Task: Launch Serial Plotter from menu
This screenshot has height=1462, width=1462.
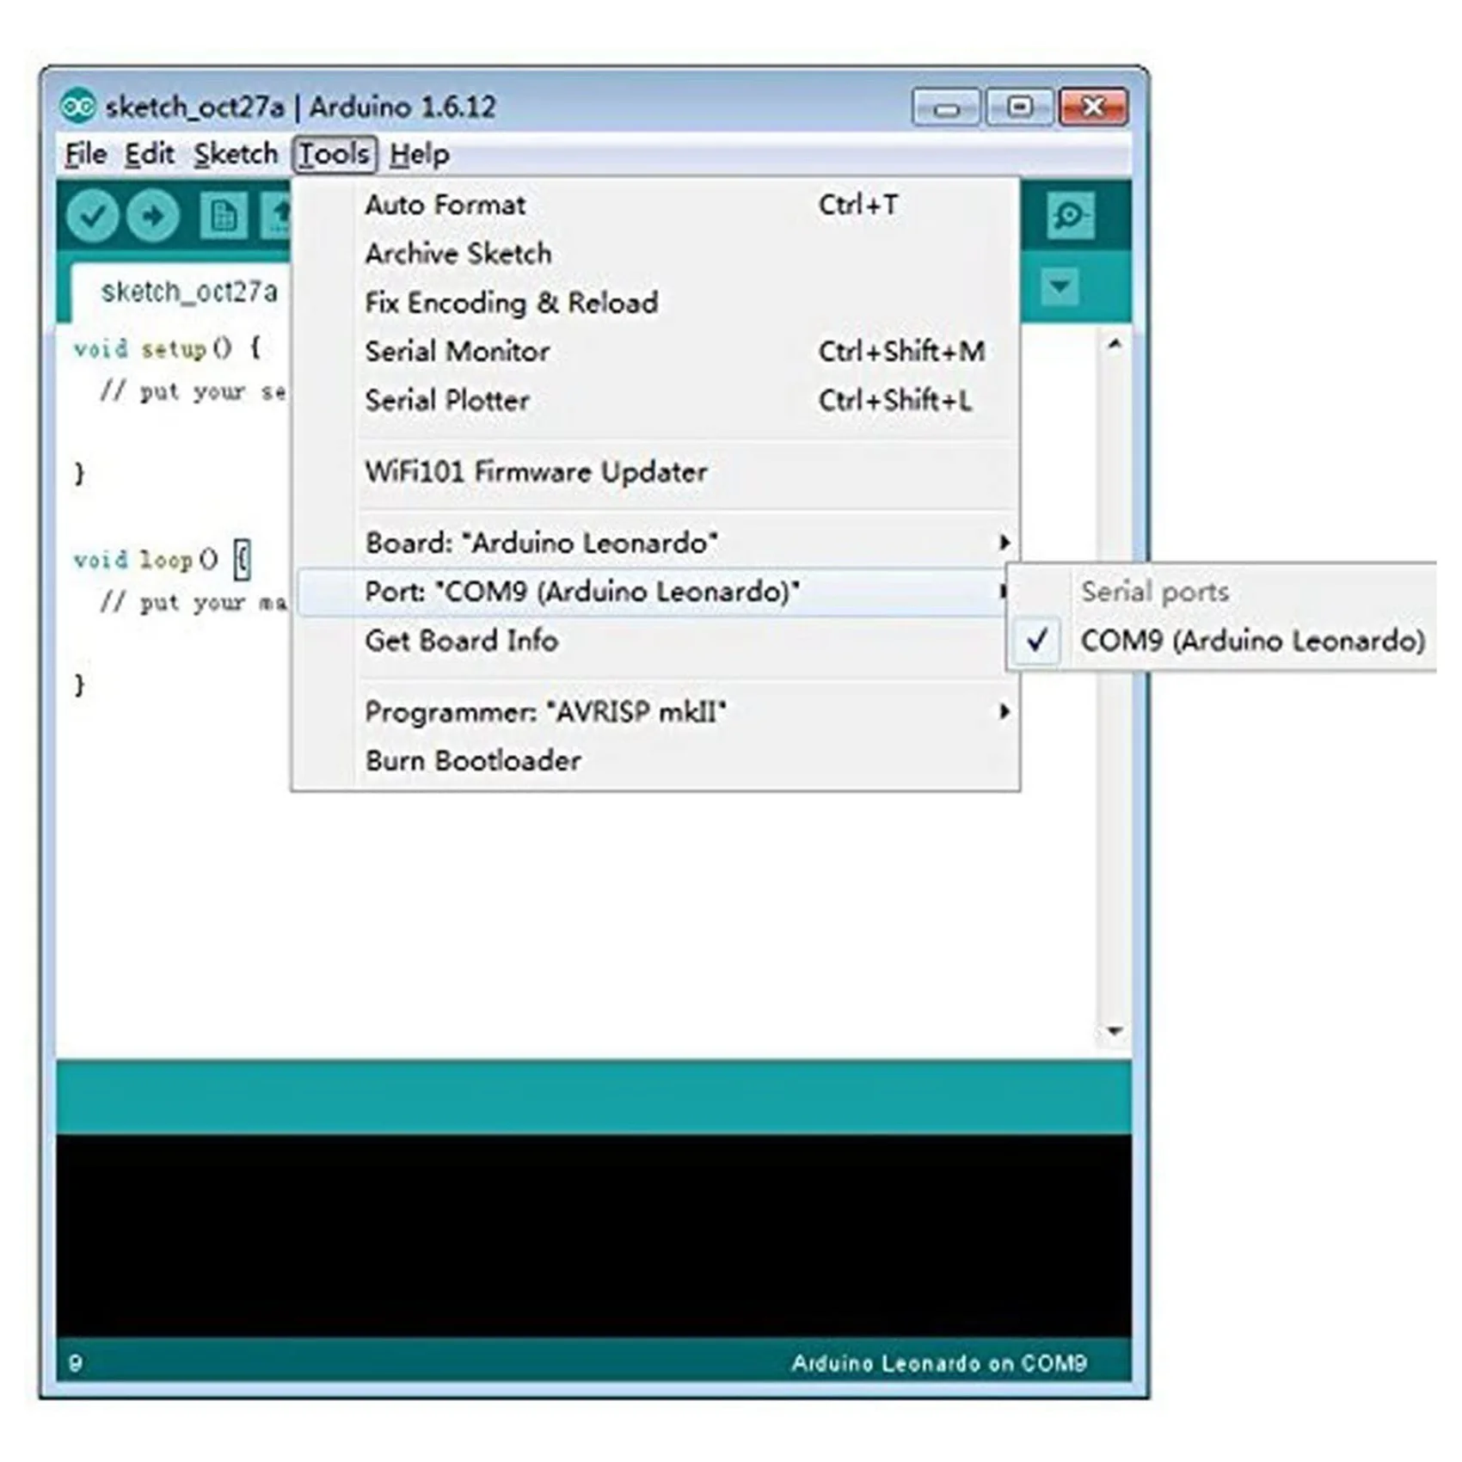Action: (657, 401)
